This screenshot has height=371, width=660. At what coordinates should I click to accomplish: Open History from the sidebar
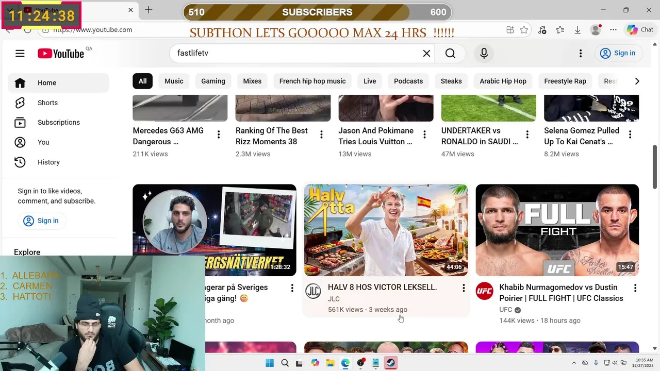pos(58,162)
